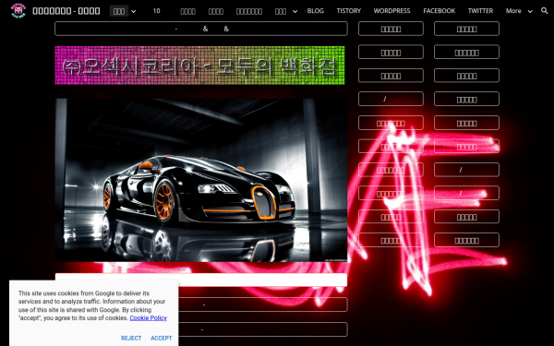
Task: Reject cookies with the REJECT button
Action: (x=131, y=339)
